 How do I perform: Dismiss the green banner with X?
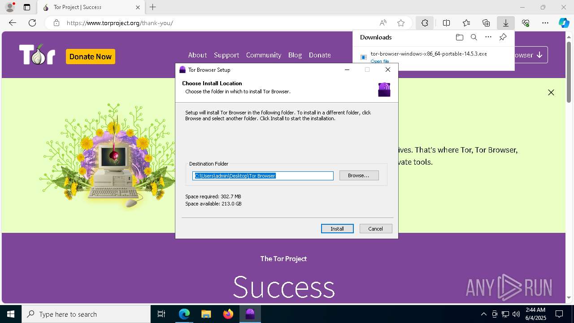click(551, 92)
